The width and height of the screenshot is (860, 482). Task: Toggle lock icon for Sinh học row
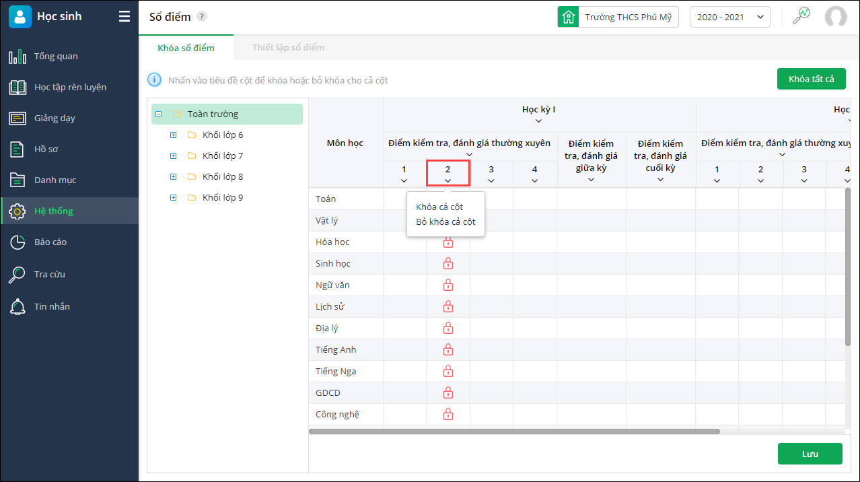click(x=448, y=264)
